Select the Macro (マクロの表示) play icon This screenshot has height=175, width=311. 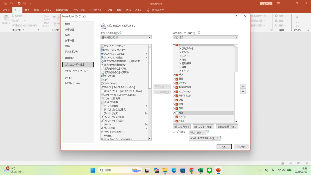point(102,132)
